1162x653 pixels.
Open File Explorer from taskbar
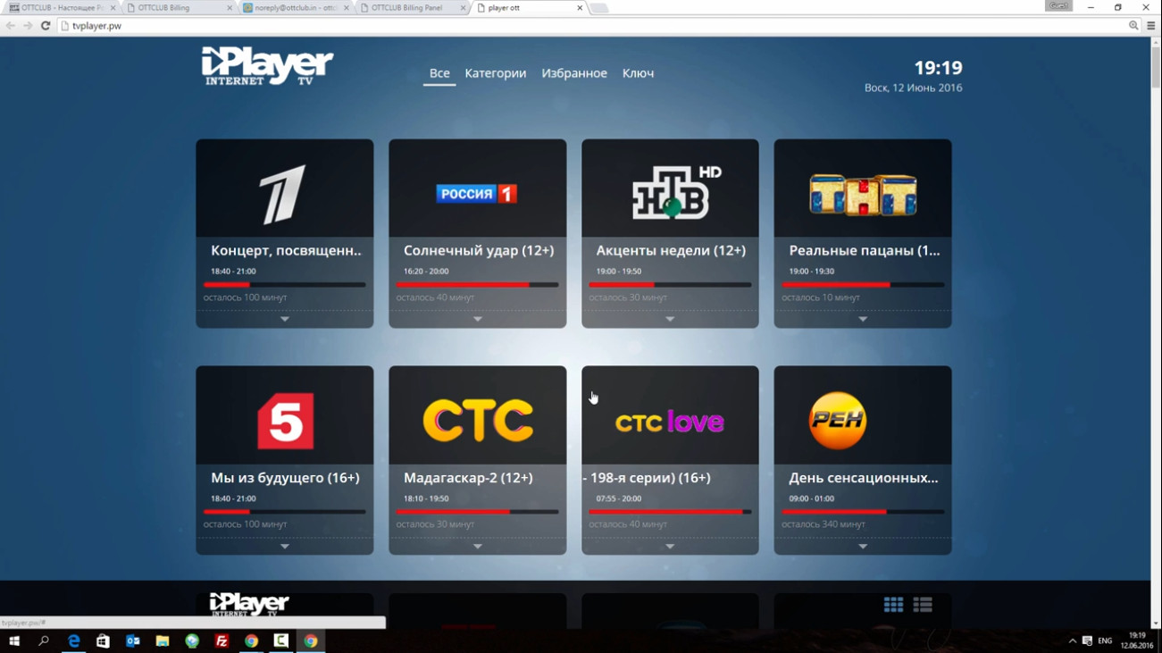point(163,640)
